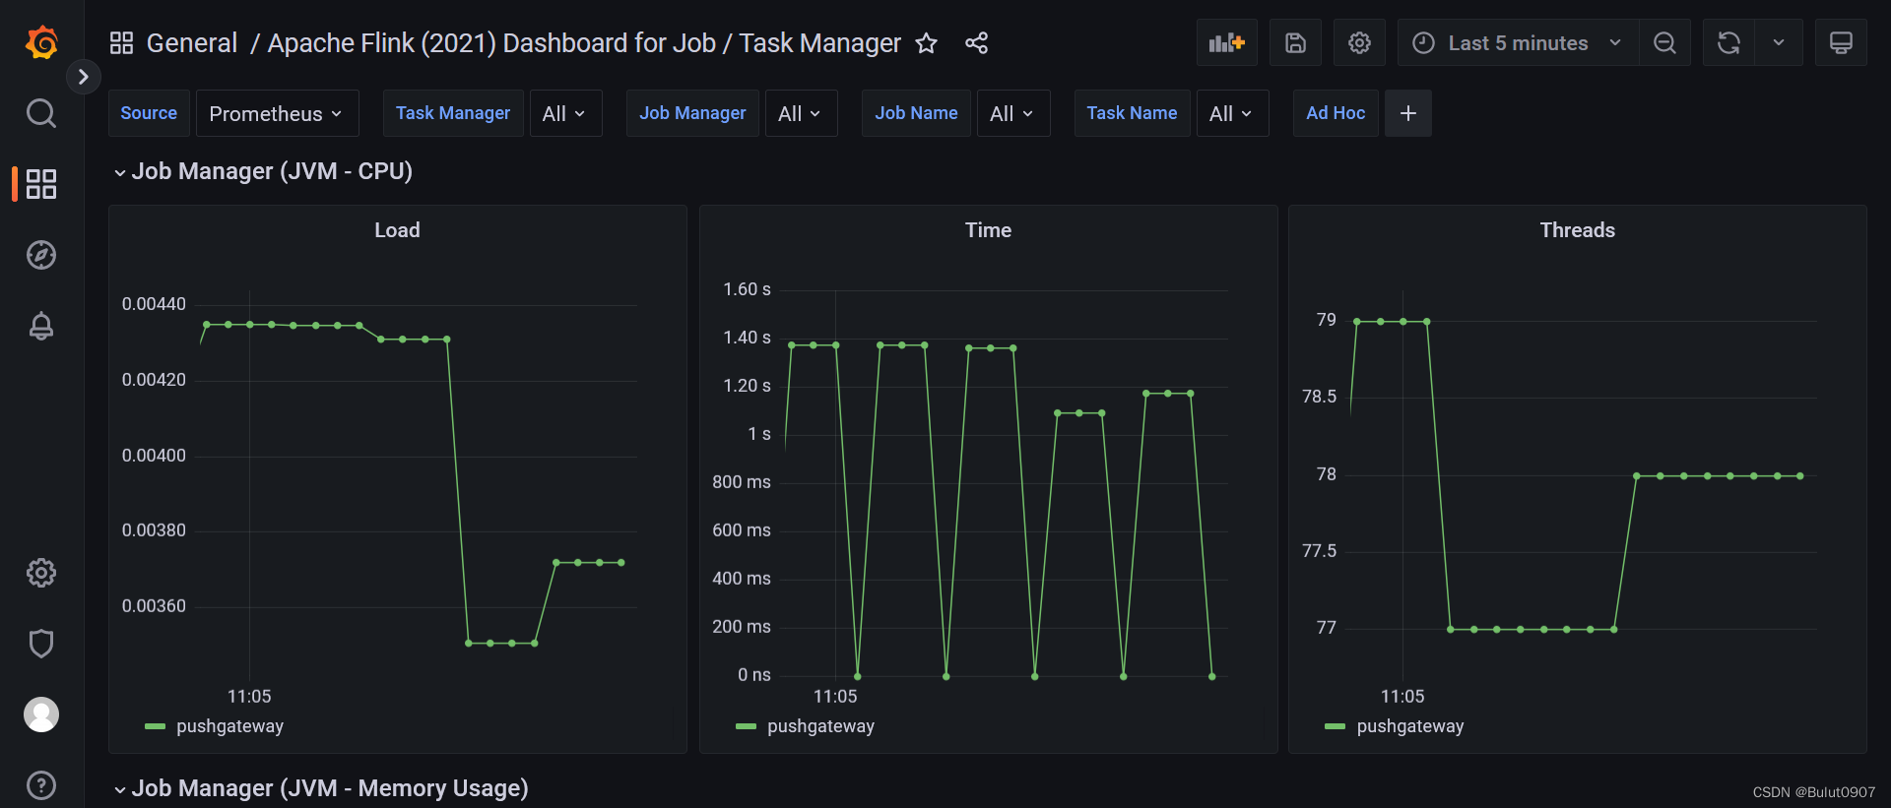
Task: Open the Job Manager All dropdown
Action: (801, 113)
